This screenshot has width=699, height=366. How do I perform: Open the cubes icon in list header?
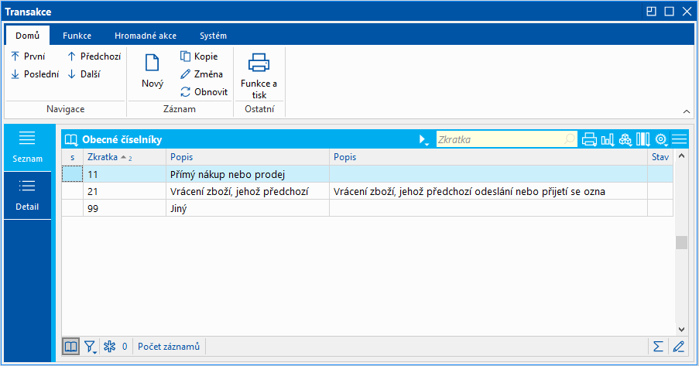click(625, 139)
